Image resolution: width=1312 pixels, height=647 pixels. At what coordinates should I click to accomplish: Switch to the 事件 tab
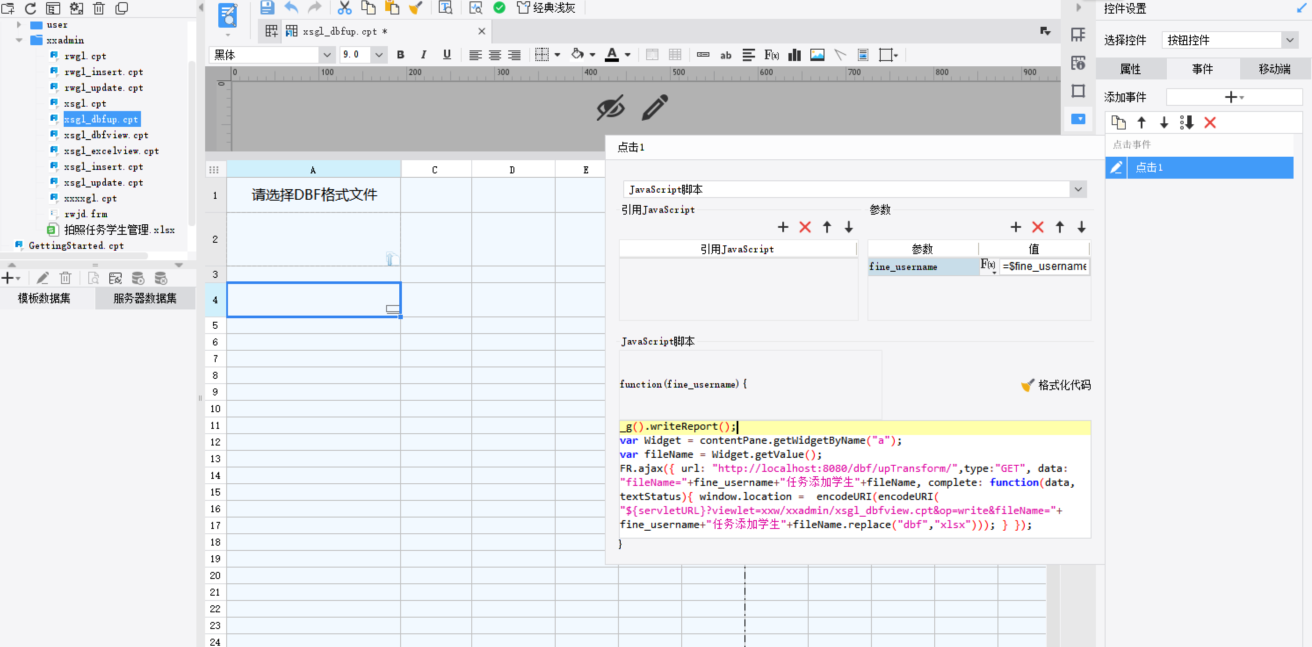click(x=1203, y=69)
